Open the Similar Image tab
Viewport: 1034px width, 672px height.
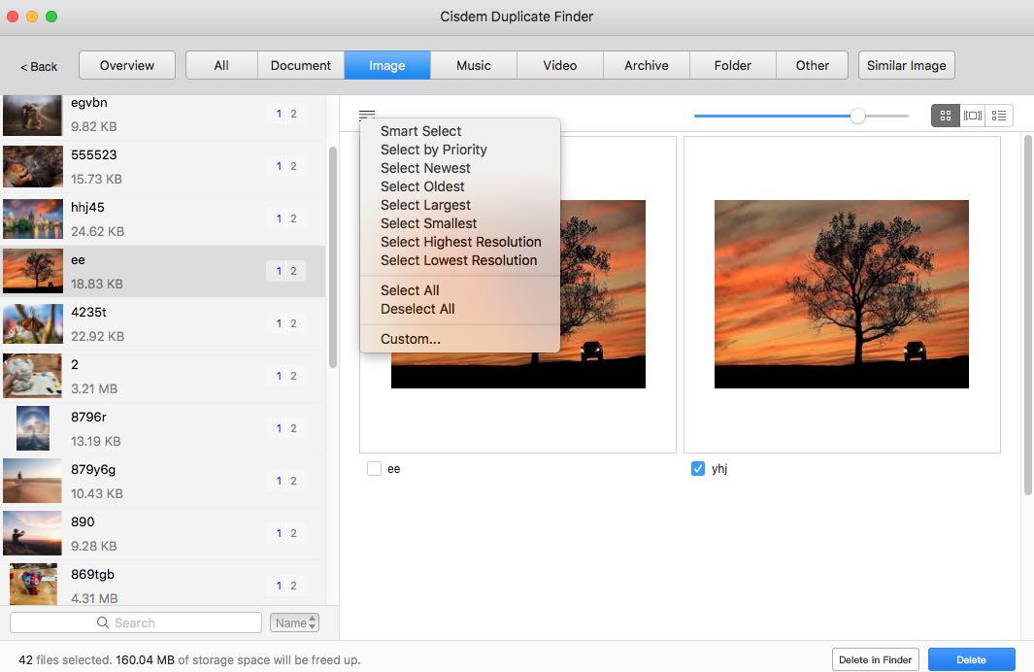pos(906,65)
